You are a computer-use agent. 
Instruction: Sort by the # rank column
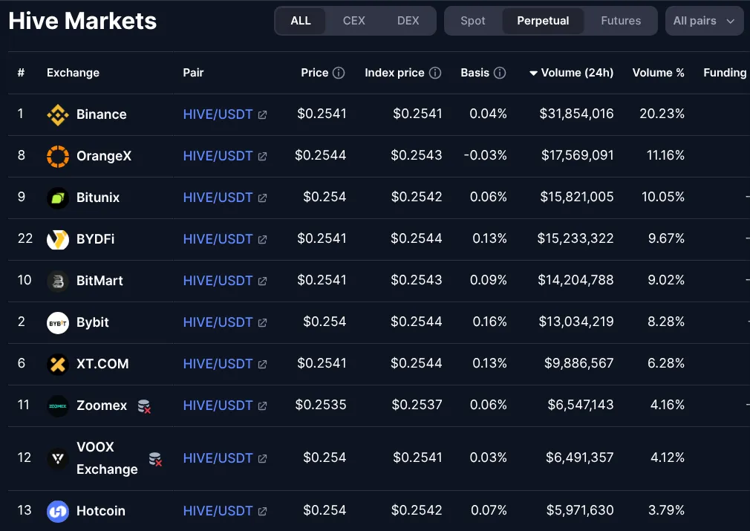[x=21, y=73]
